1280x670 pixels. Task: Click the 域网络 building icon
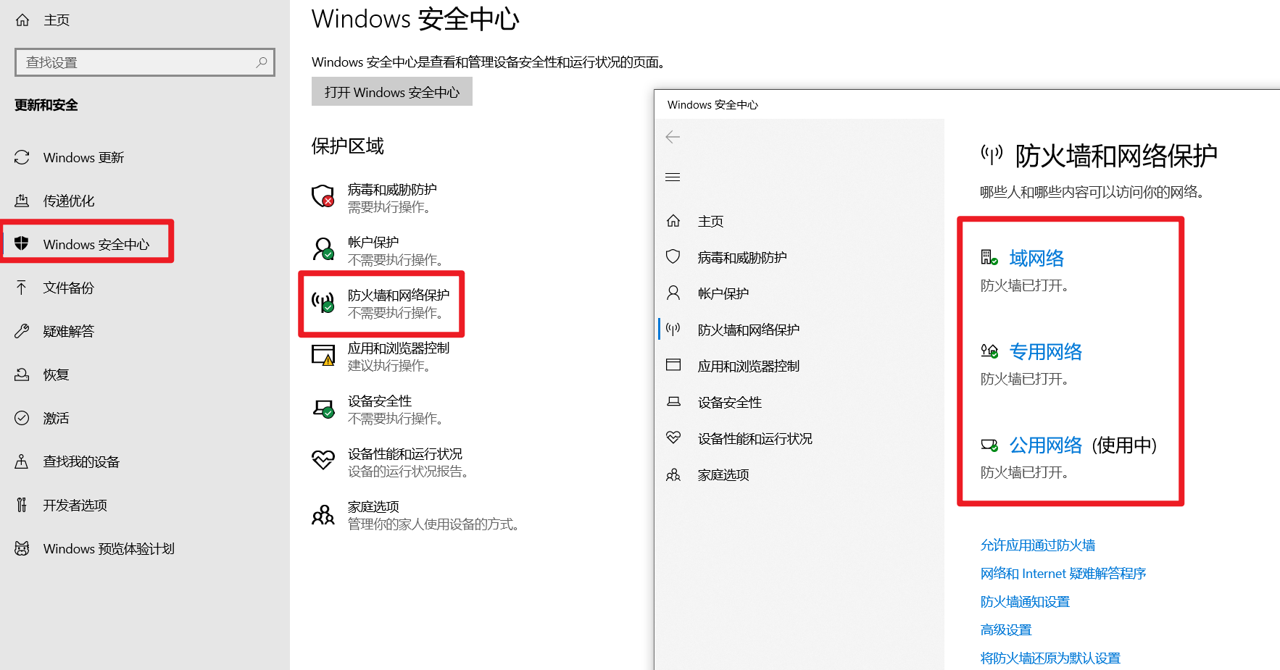pyautogui.click(x=989, y=257)
